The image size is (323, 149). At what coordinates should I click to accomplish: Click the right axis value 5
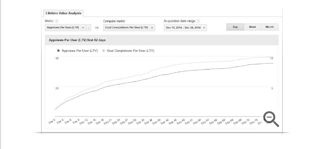pos(272,88)
